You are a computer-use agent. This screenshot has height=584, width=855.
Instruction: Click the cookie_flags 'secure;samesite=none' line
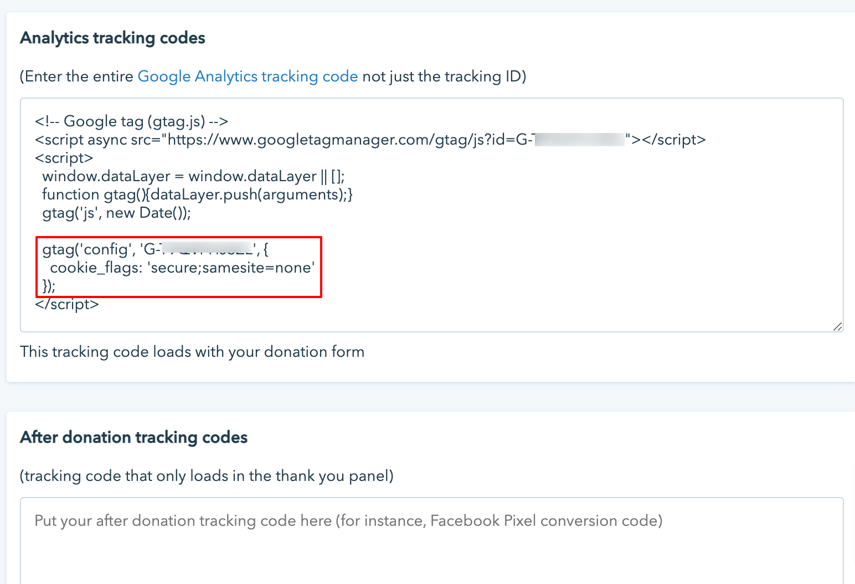coord(182,268)
